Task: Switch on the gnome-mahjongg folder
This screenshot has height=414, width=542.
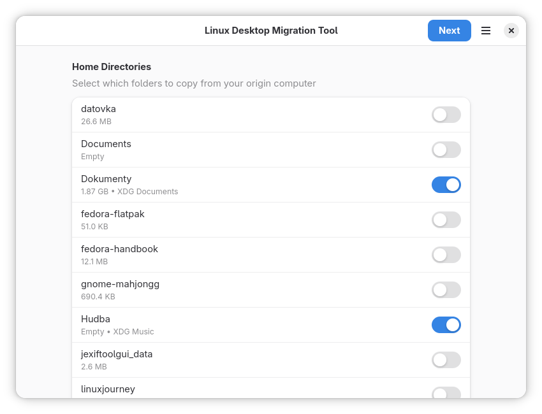Action: [x=446, y=290]
